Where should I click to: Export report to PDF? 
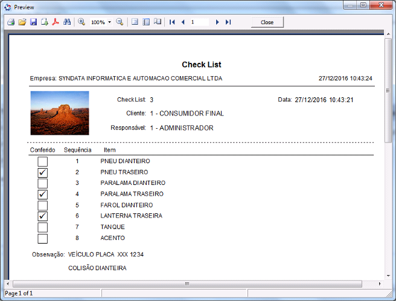point(55,22)
